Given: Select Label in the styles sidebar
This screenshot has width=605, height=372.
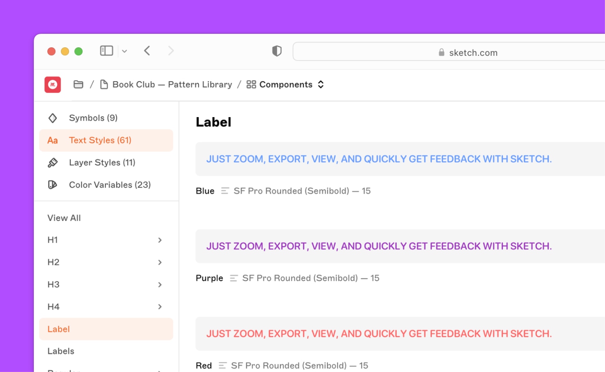Looking at the screenshot, I should click(x=58, y=329).
